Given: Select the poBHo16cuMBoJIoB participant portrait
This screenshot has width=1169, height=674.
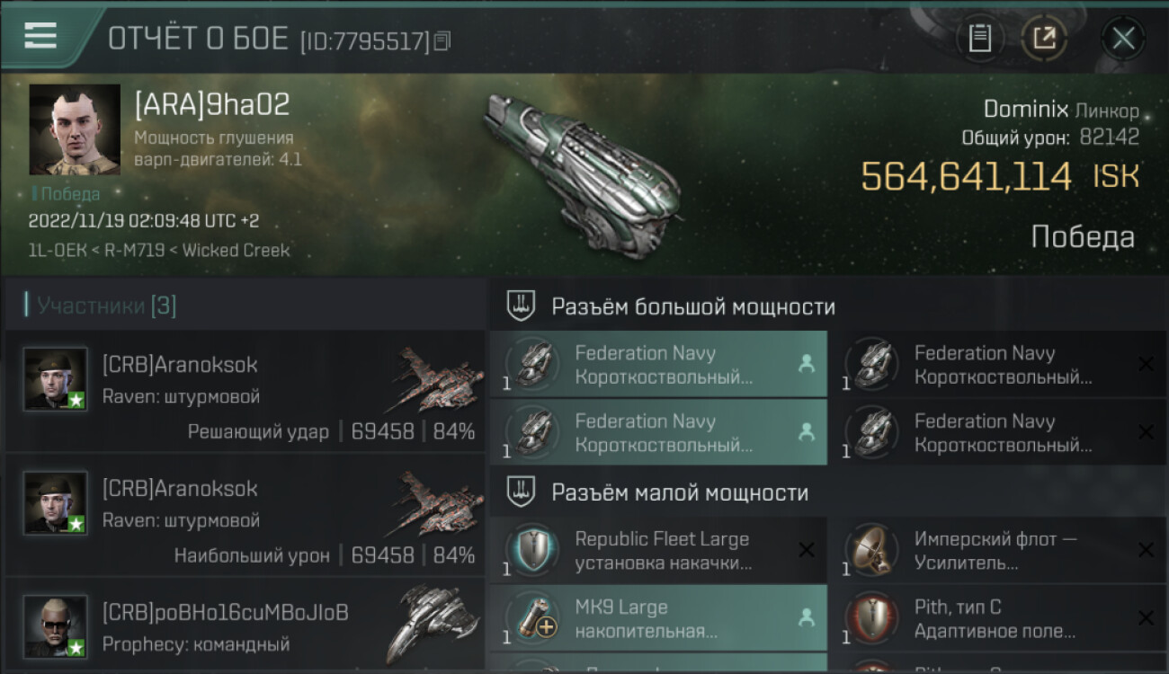Looking at the screenshot, I should [56, 625].
